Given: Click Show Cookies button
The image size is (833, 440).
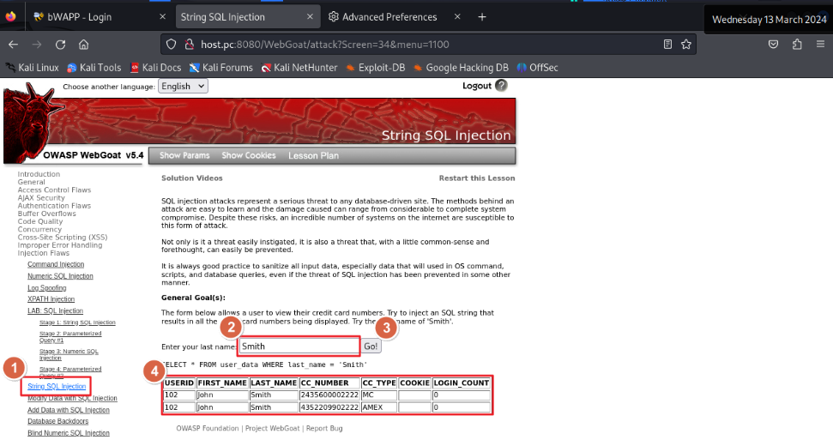Looking at the screenshot, I should [x=249, y=156].
